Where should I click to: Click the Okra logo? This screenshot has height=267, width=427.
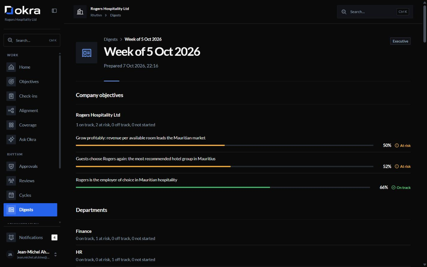click(x=22, y=10)
